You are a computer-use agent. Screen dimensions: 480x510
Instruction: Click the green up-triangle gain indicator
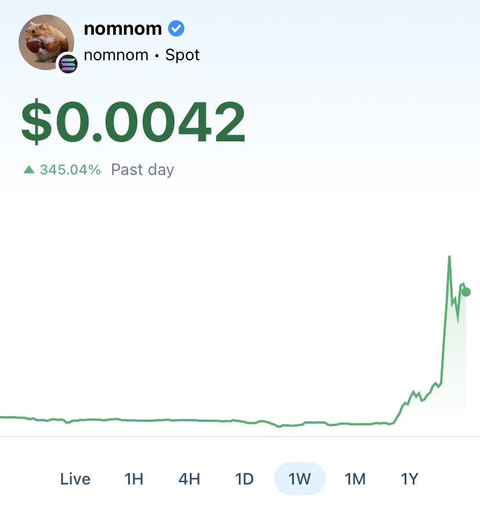click(30, 169)
